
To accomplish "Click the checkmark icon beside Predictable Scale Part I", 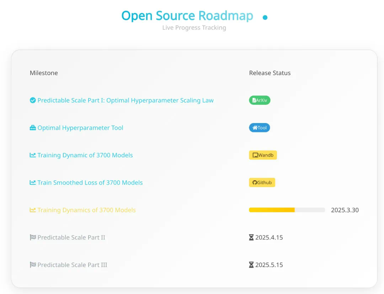I will [33, 100].
